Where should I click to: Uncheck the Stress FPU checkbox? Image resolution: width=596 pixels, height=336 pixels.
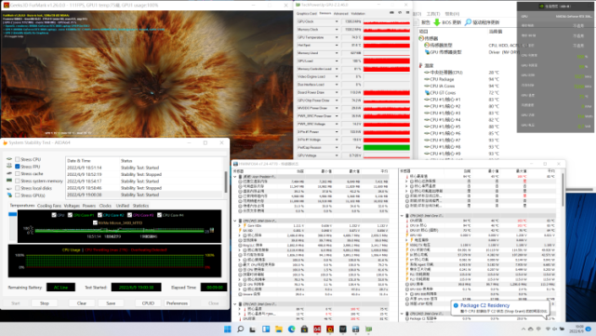pyautogui.click(x=18, y=167)
